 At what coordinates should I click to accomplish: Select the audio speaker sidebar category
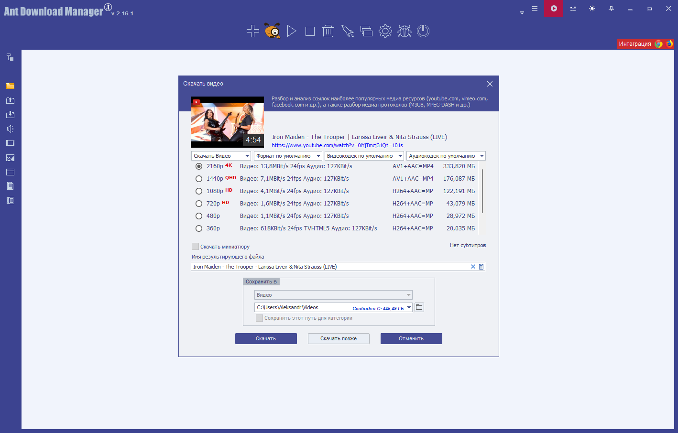coord(10,129)
